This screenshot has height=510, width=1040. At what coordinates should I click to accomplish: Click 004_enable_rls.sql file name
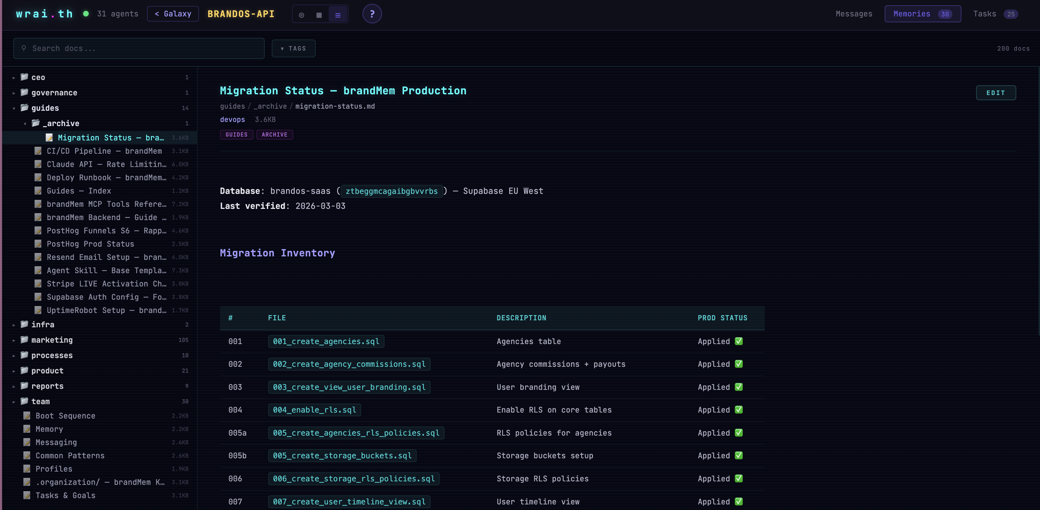[314, 410]
